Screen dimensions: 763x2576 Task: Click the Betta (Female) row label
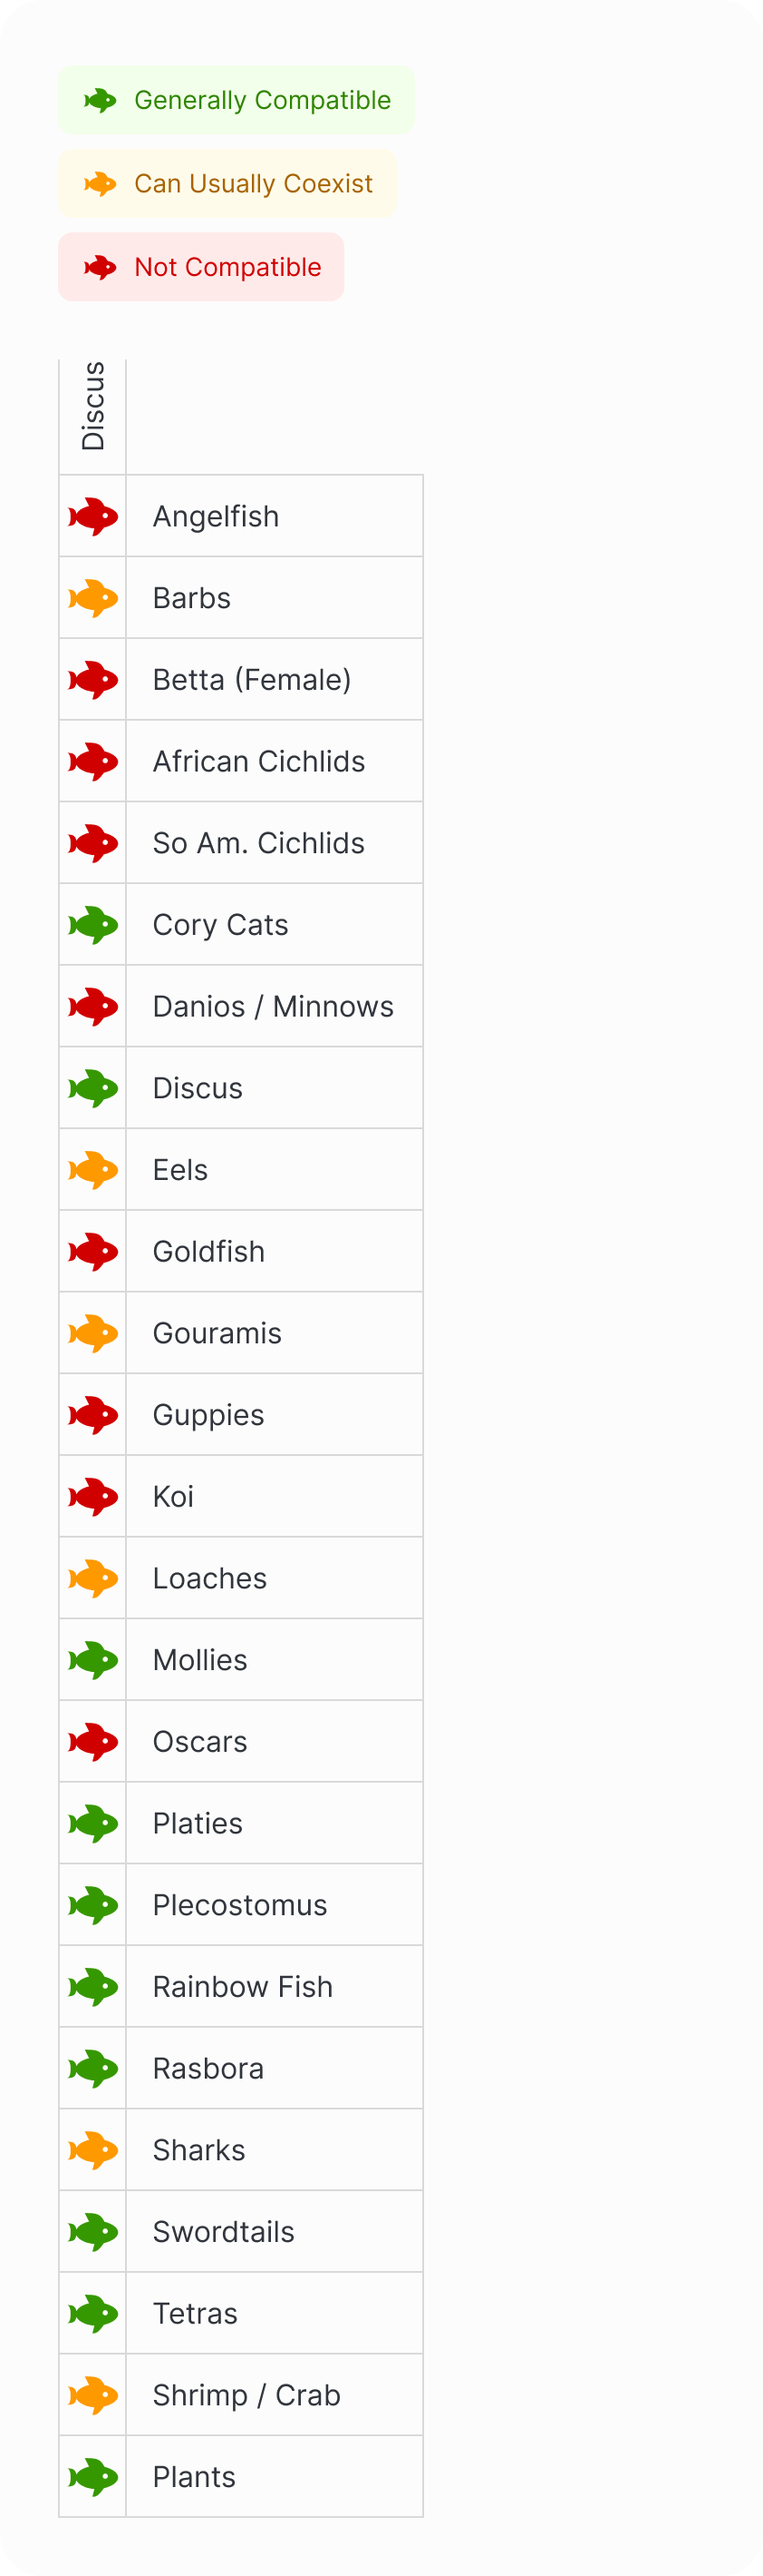click(x=252, y=680)
